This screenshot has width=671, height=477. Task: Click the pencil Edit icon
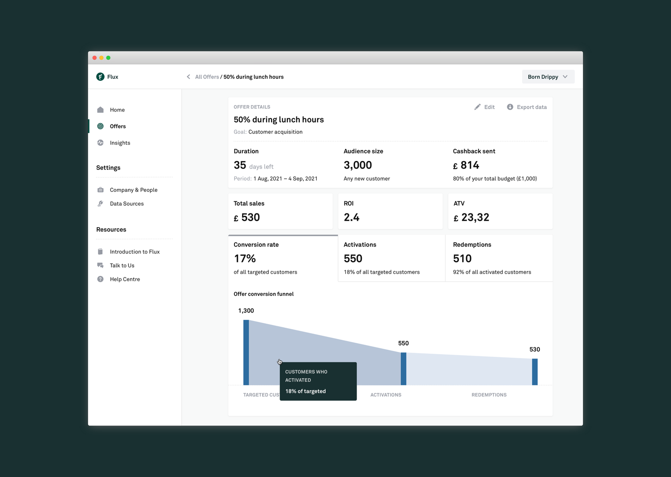477,107
